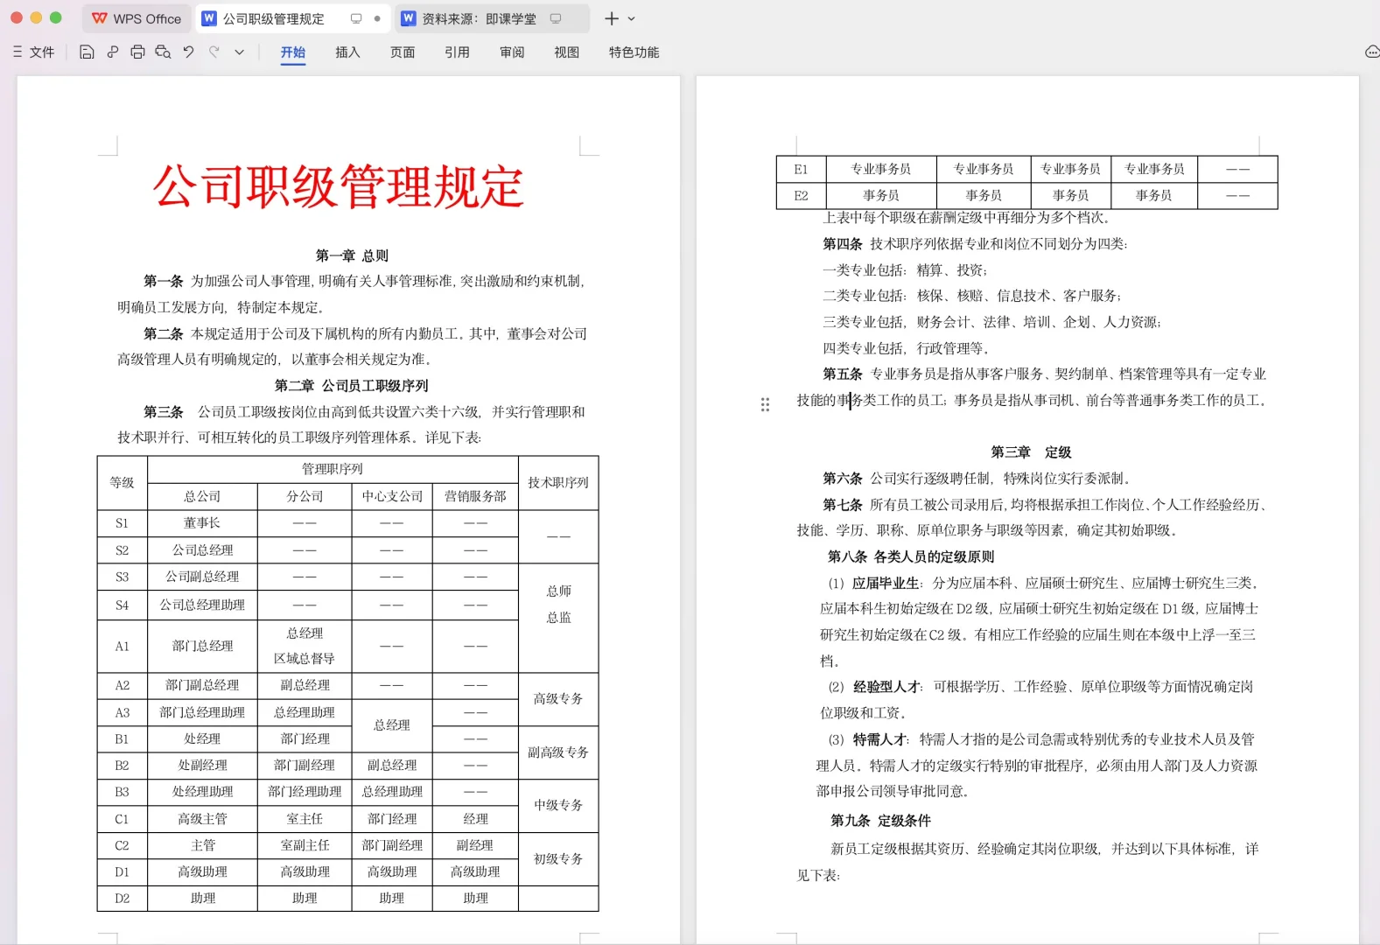Expand quick access toolbar dropdown
This screenshot has height=945, width=1380.
[239, 52]
